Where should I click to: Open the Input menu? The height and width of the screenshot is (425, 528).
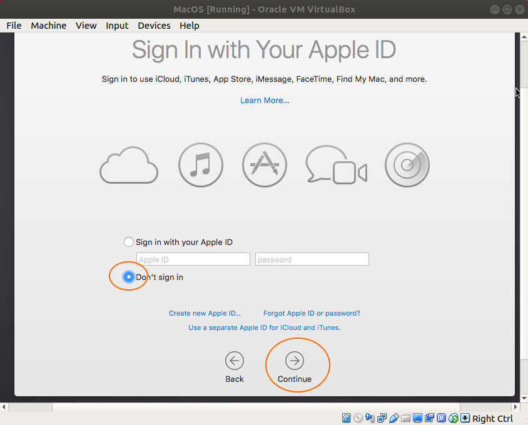pyautogui.click(x=117, y=26)
